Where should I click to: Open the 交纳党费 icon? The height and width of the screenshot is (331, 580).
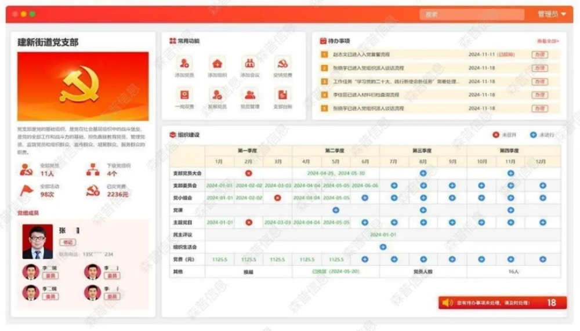point(282,64)
